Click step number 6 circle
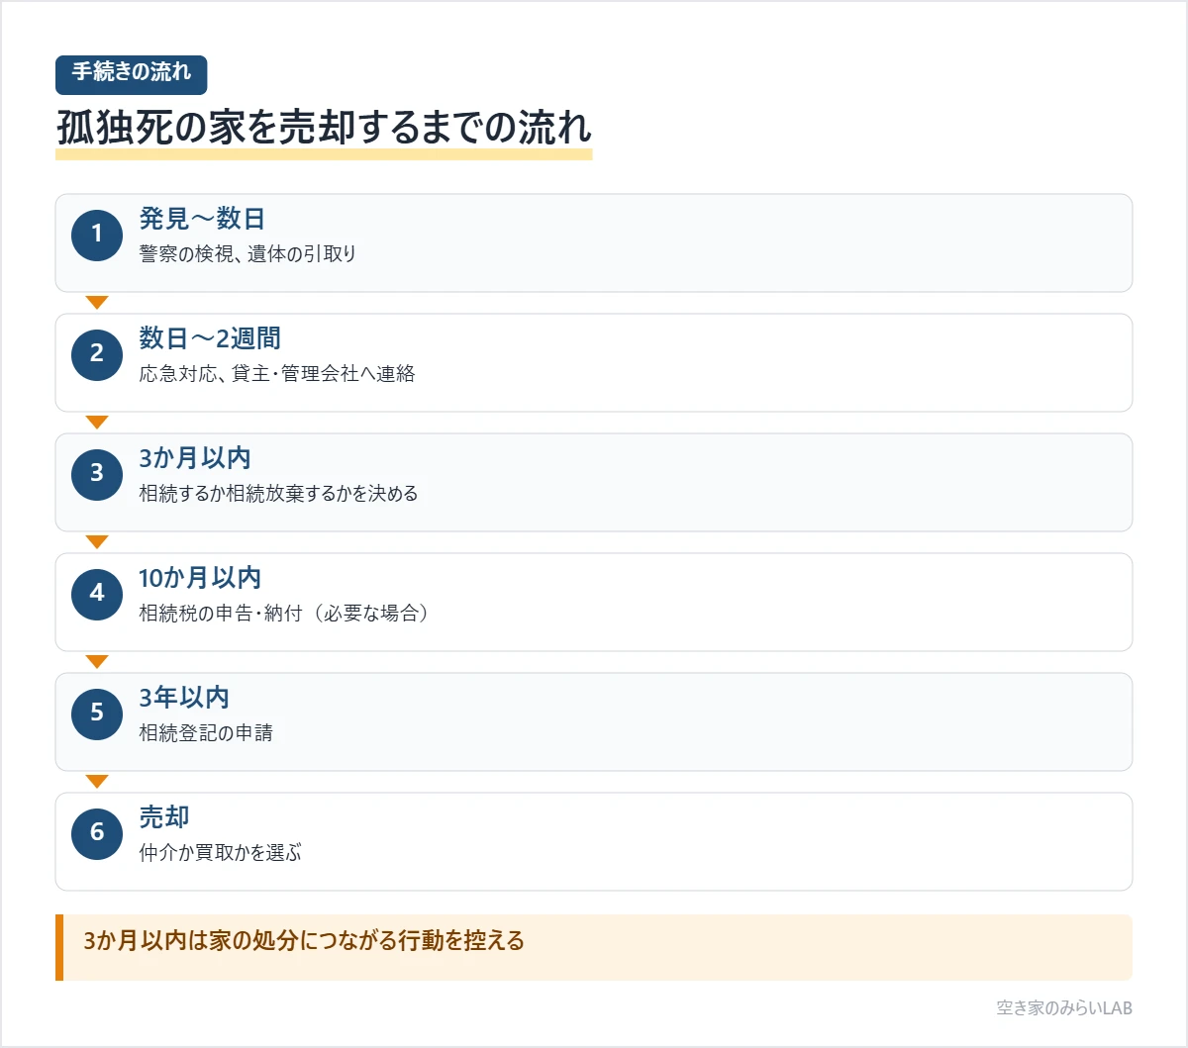Viewport: 1188px width, 1048px height. pyautogui.click(x=97, y=832)
